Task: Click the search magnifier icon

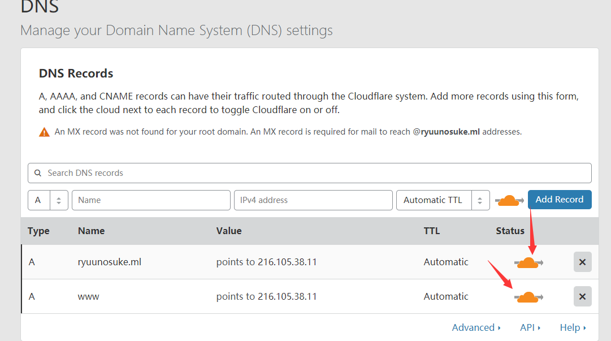Action: pos(38,173)
